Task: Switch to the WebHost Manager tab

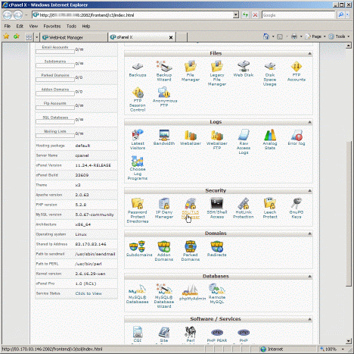Action: 73,37
